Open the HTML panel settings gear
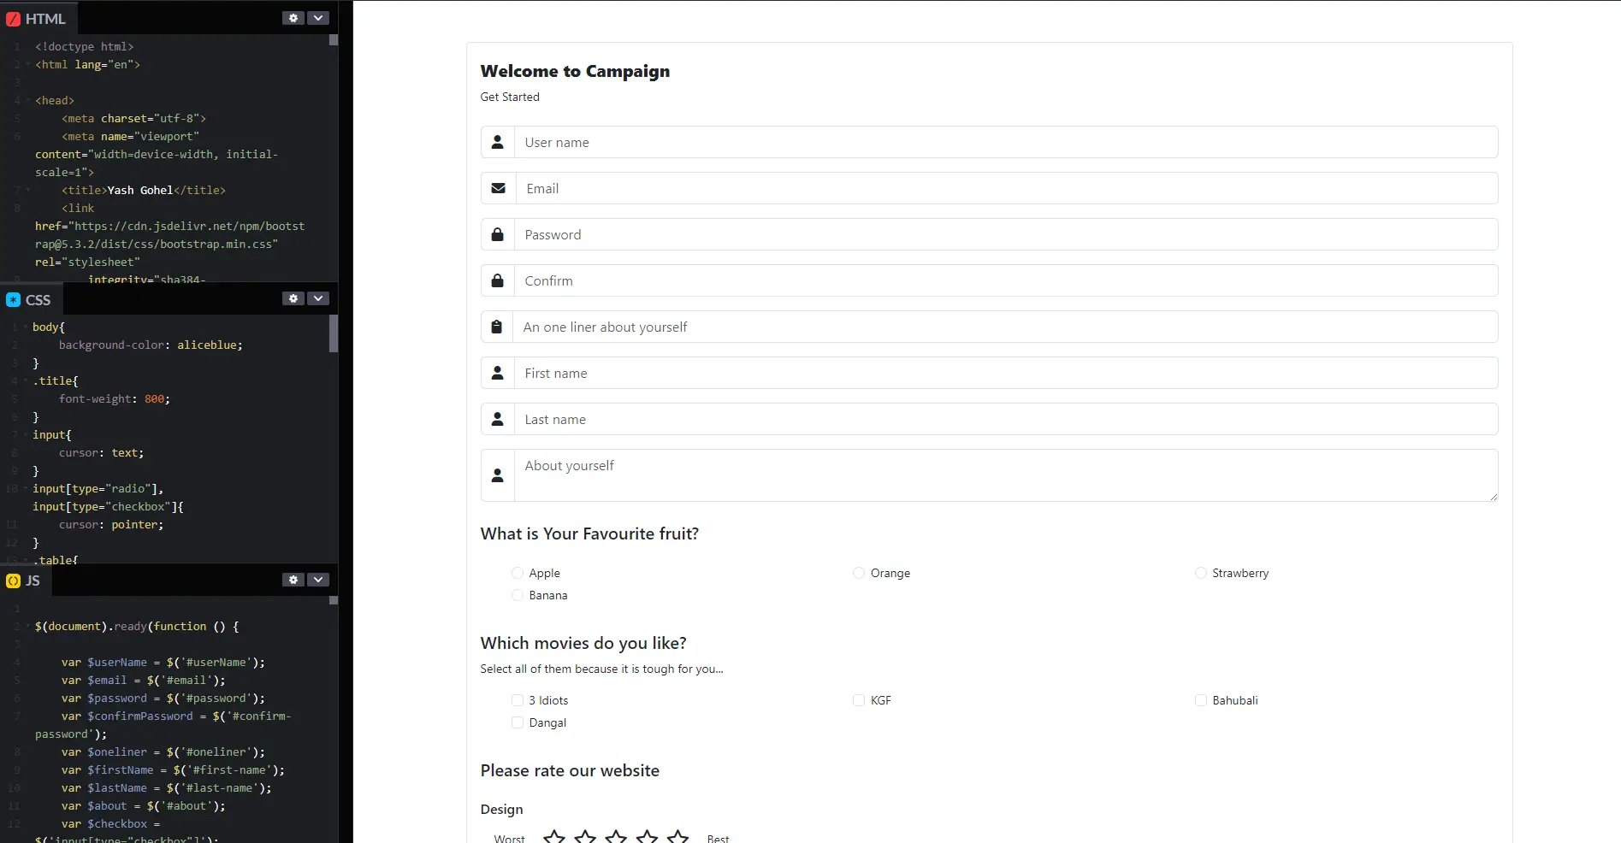 tap(293, 17)
